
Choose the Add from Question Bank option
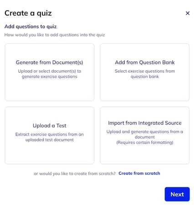145,72
